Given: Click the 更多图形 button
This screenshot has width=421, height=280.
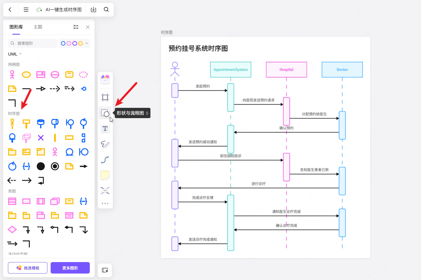Looking at the screenshot, I should point(70,268).
